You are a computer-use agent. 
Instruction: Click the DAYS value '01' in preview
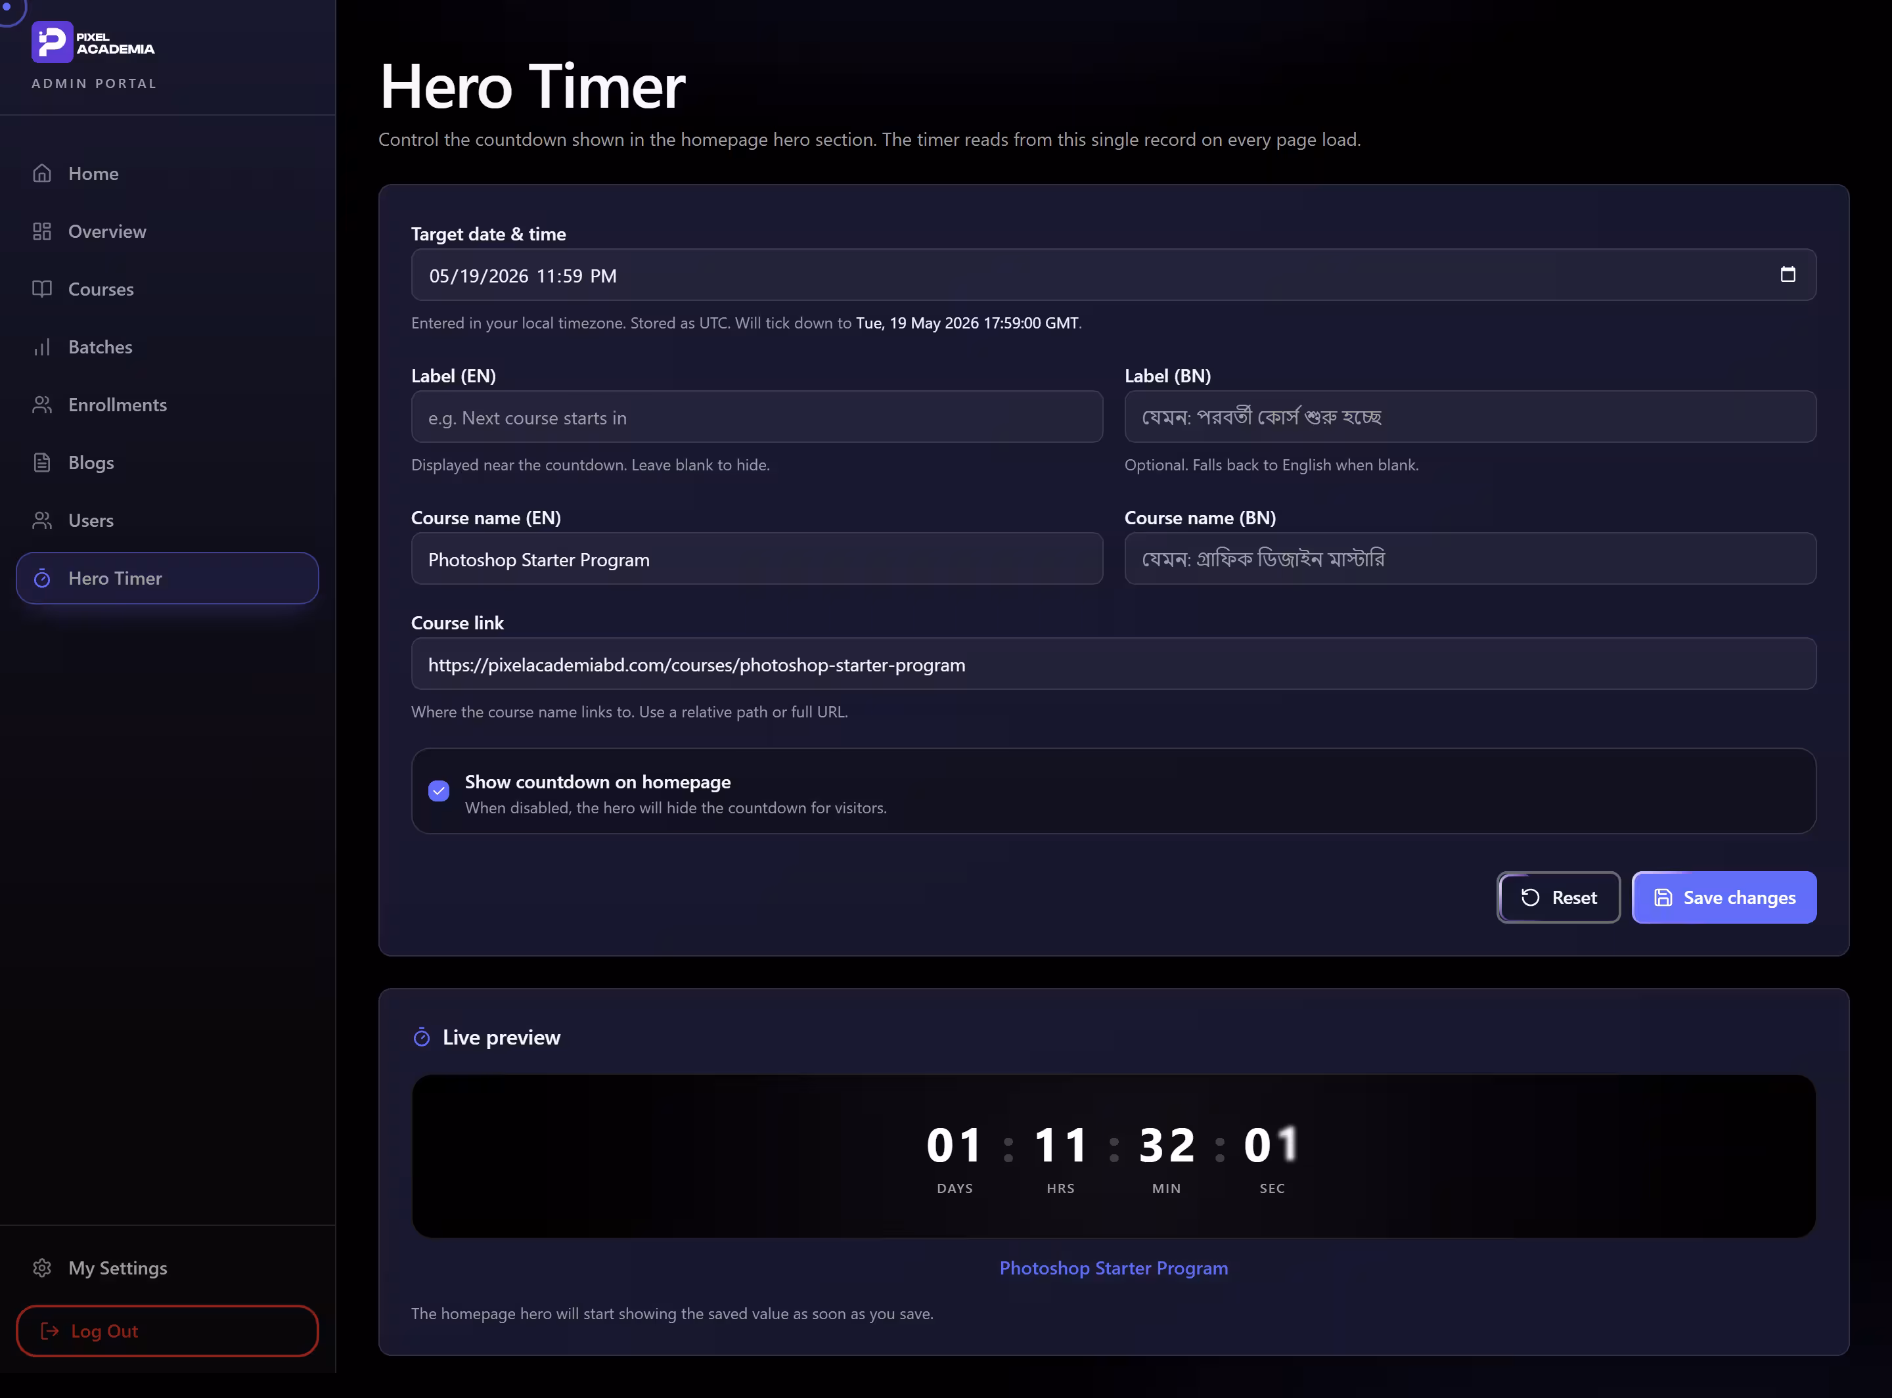[955, 1145]
